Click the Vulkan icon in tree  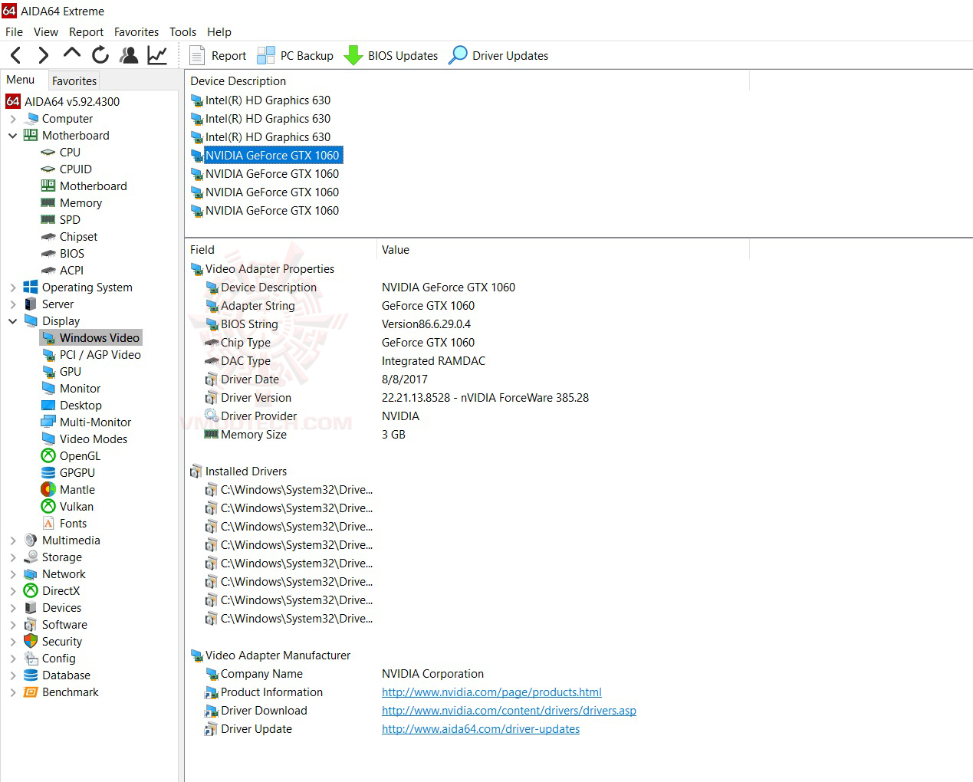[48, 507]
